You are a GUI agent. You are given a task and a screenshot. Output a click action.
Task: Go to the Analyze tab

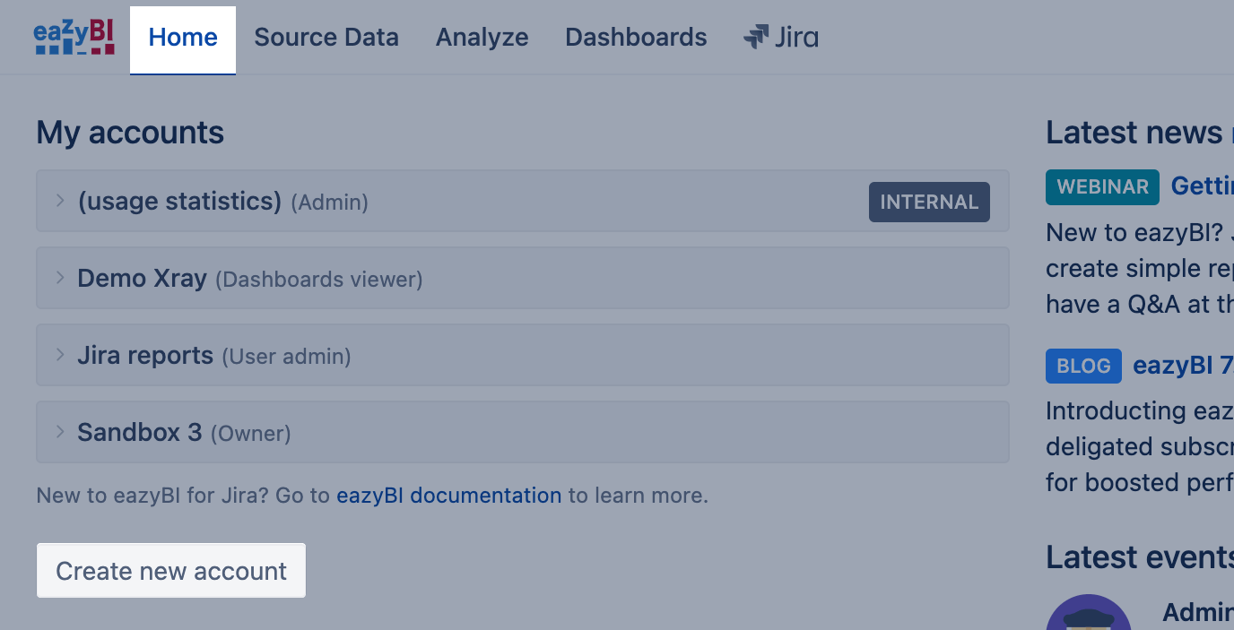click(482, 38)
